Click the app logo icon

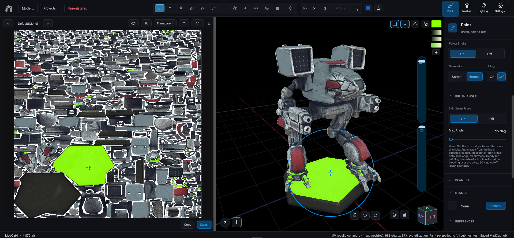[x=9, y=8]
